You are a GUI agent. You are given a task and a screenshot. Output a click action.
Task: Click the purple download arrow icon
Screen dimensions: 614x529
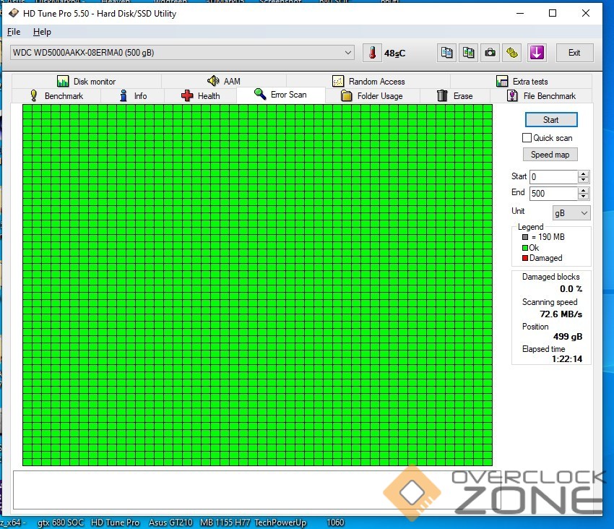click(537, 53)
